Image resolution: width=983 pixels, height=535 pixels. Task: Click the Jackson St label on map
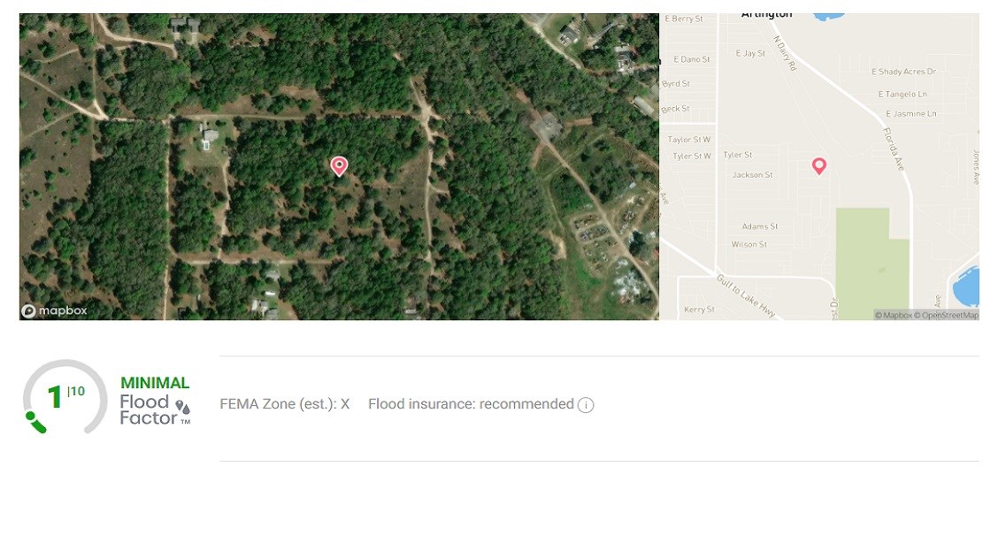[752, 175]
